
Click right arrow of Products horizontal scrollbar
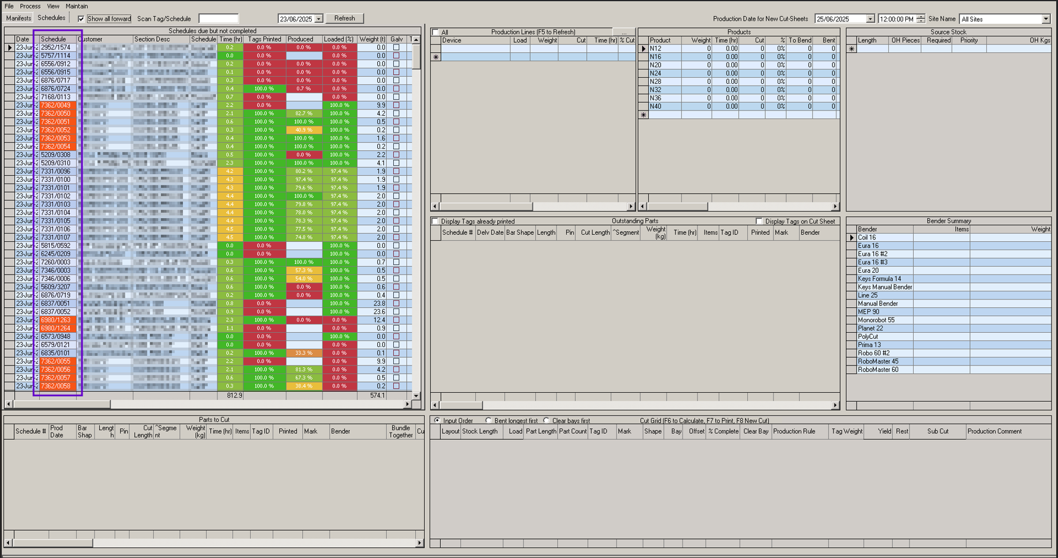tap(835, 206)
